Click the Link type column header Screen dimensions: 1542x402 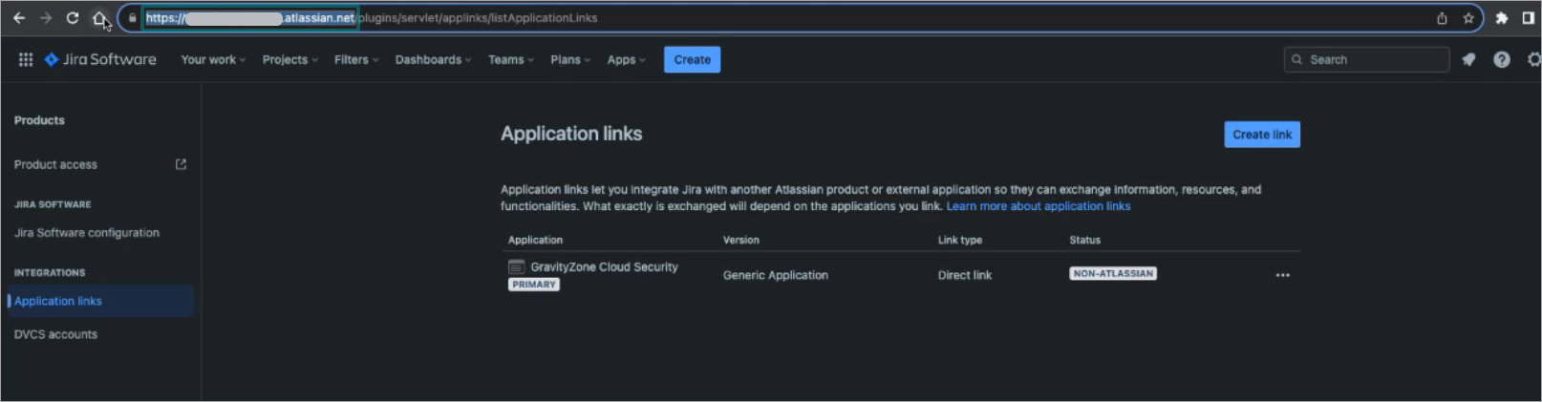click(960, 240)
